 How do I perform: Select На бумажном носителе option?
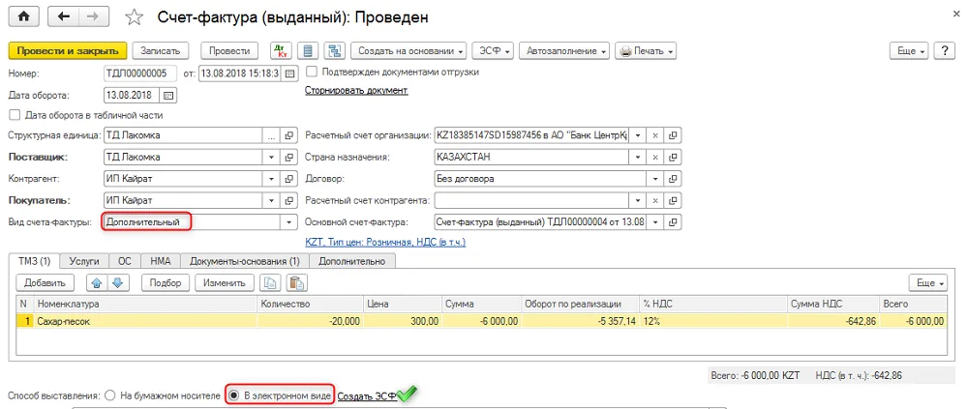click(x=110, y=394)
